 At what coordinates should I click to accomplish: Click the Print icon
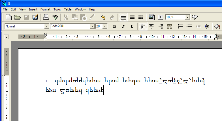click(x=46, y=17)
